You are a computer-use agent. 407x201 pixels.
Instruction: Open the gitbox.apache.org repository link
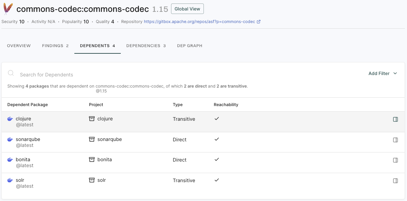[x=199, y=22]
